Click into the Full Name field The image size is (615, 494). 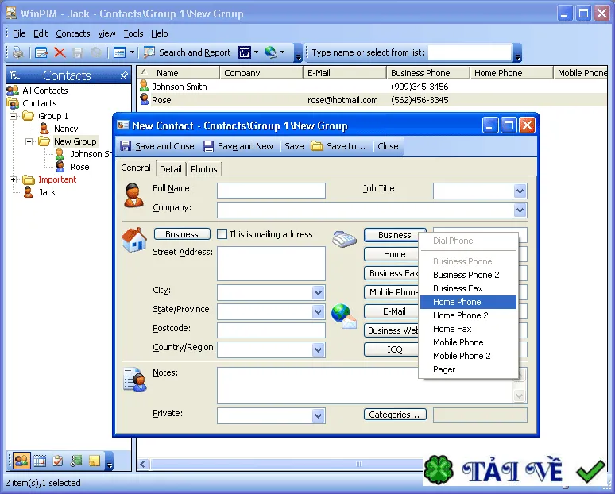(x=271, y=191)
